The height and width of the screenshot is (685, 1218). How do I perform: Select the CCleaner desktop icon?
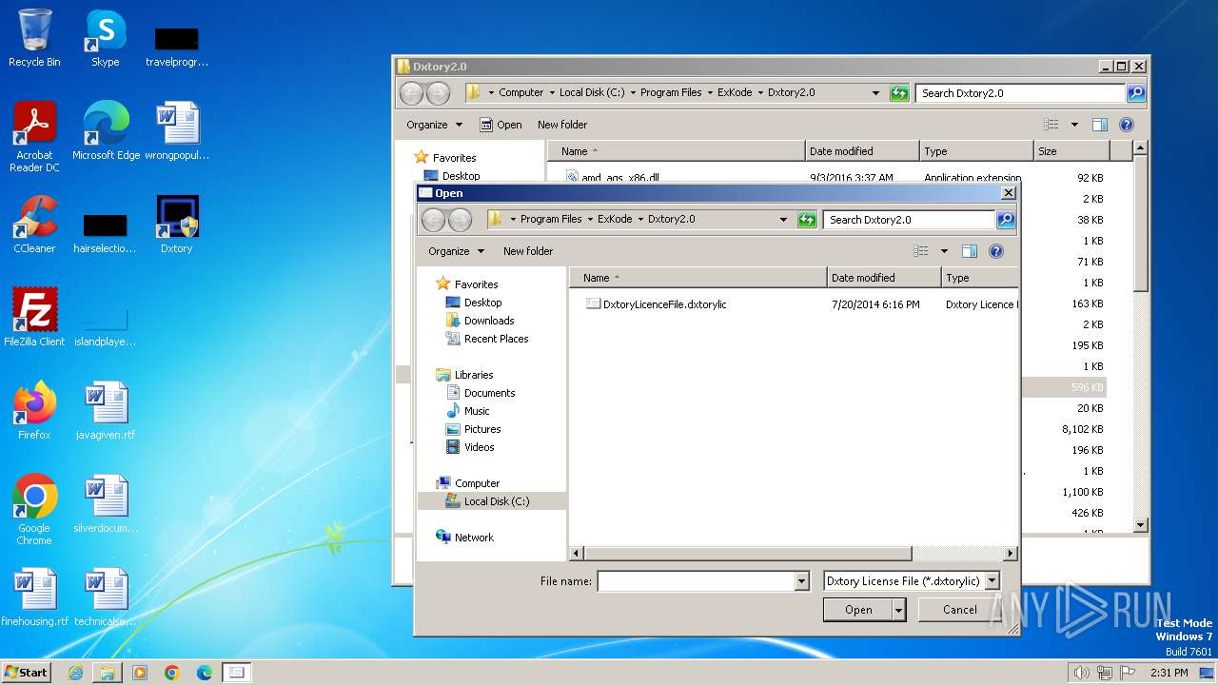[35, 225]
